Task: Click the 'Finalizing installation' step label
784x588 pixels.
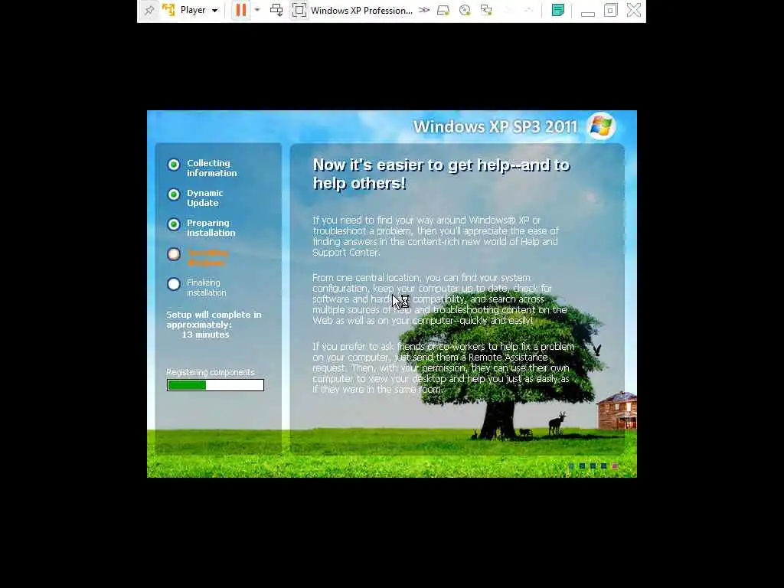Action: pos(207,288)
